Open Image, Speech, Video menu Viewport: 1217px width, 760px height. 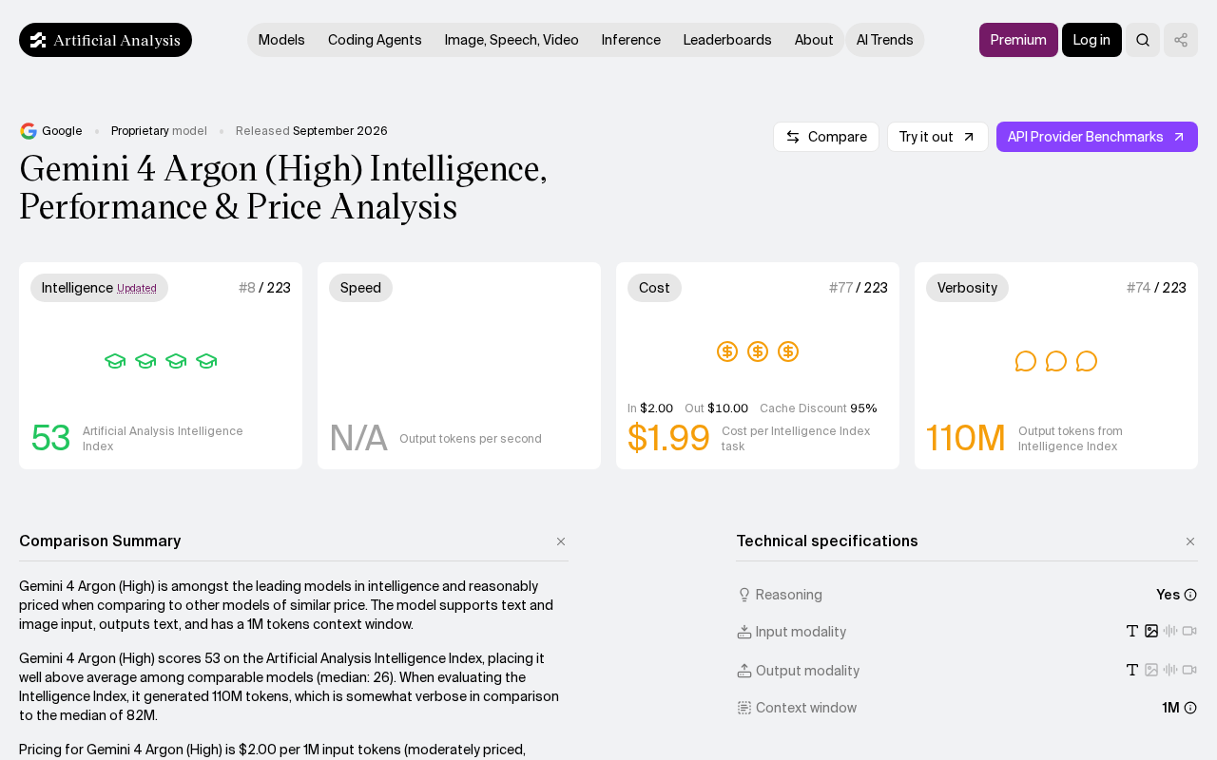tap(512, 40)
